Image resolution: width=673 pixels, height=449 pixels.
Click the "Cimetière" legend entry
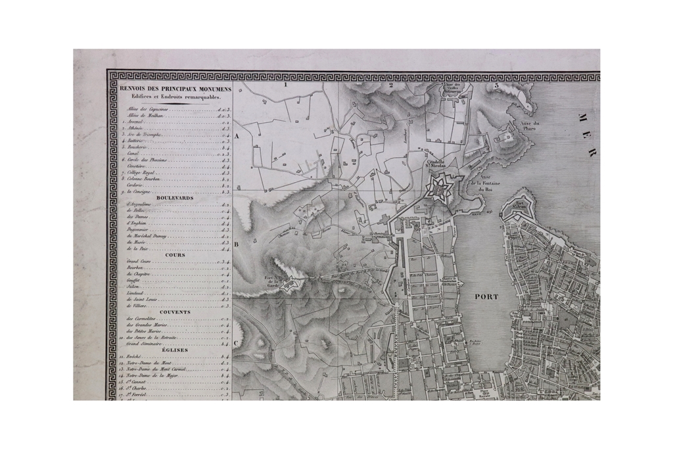(179, 166)
